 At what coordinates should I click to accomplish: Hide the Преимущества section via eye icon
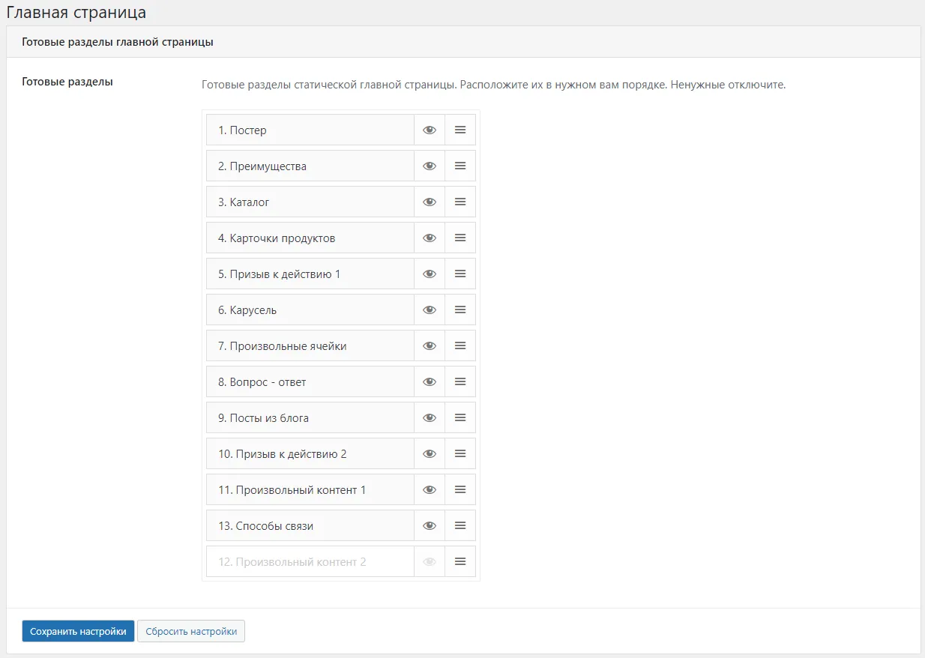(x=430, y=166)
